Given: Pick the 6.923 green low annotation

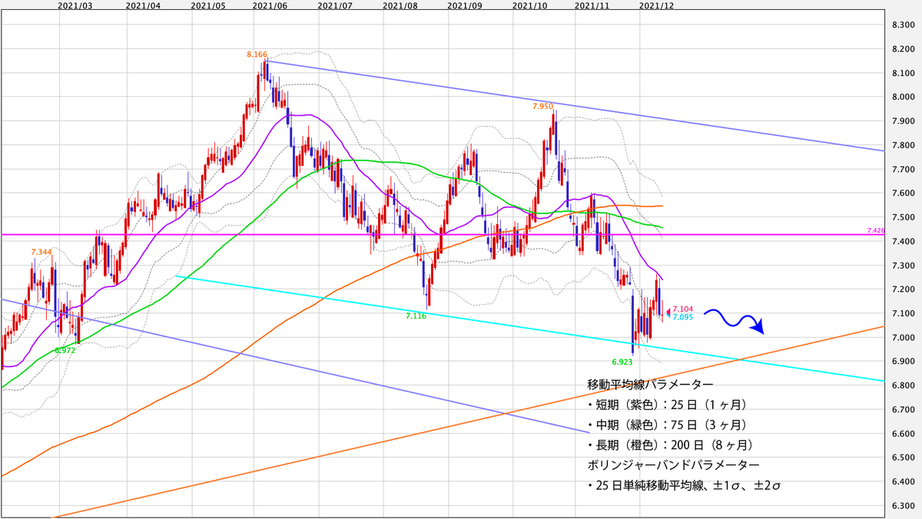Looking at the screenshot, I should click(x=622, y=361).
